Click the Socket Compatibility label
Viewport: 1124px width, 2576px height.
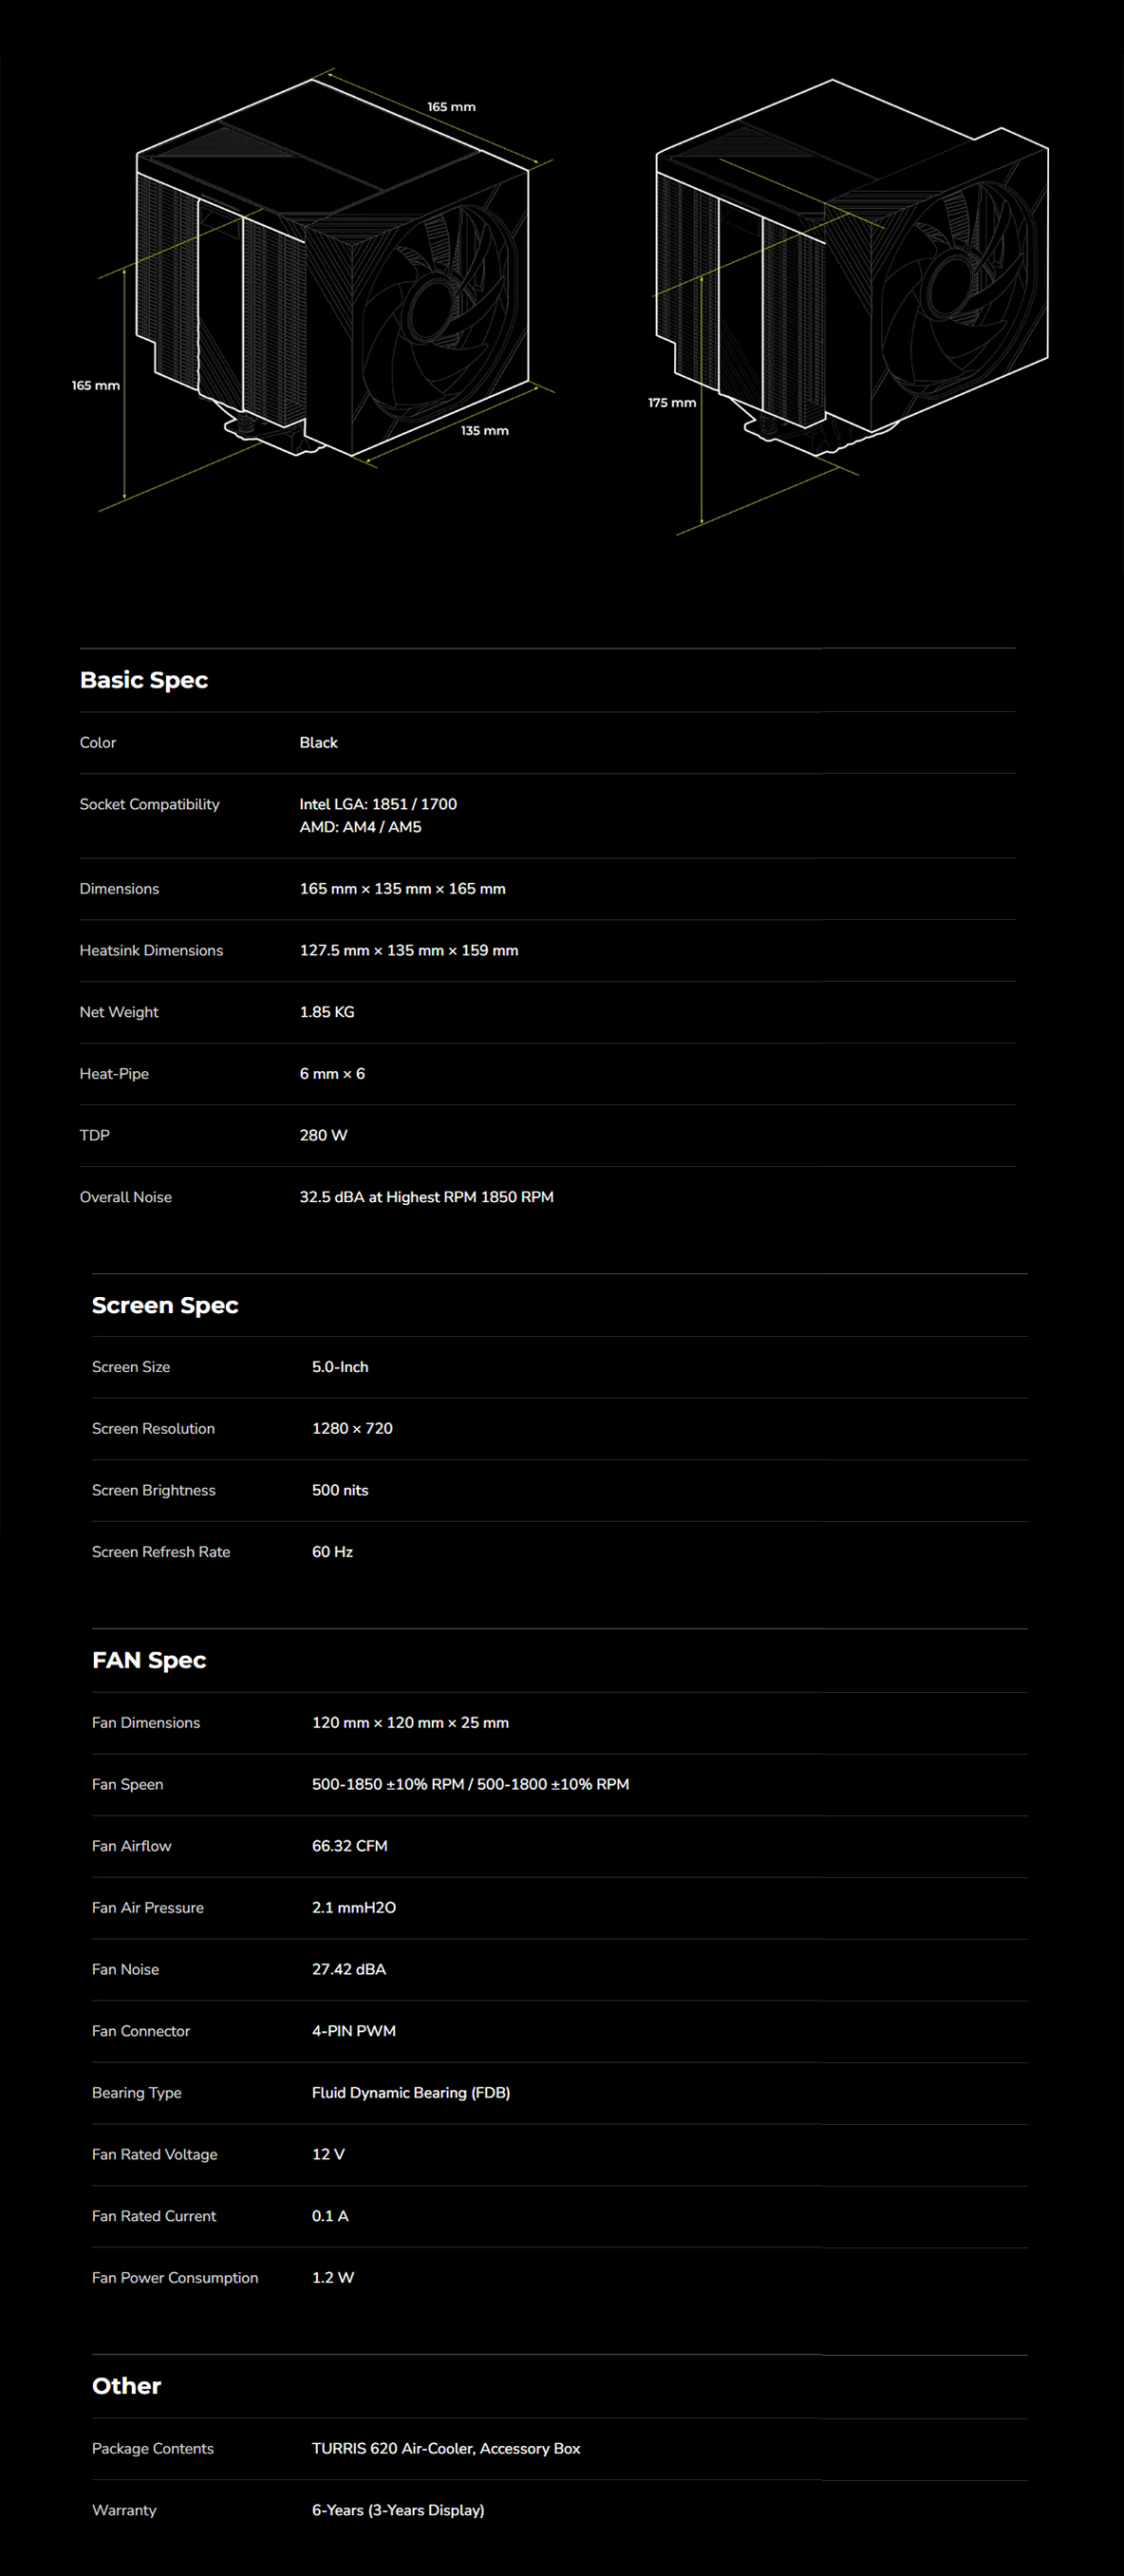tap(150, 804)
